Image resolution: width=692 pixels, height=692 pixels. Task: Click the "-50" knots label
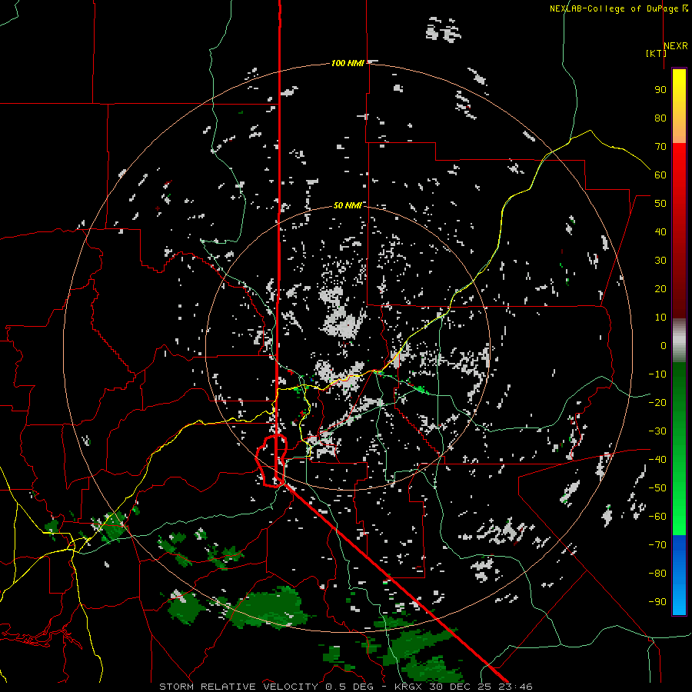(x=657, y=488)
